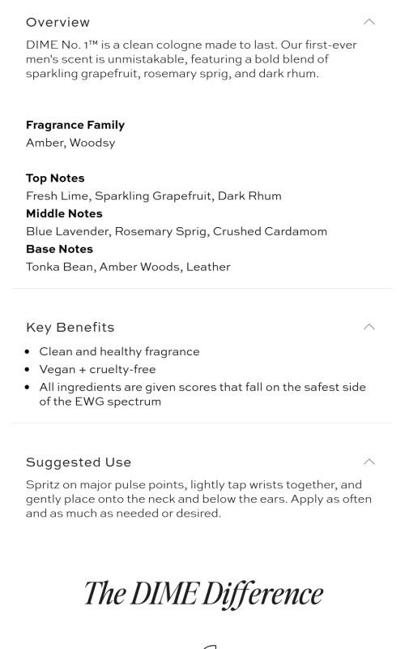Click the Key Benefits section title
The height and width of the screenshot is (649, 405).
click(x=70, y=328)
